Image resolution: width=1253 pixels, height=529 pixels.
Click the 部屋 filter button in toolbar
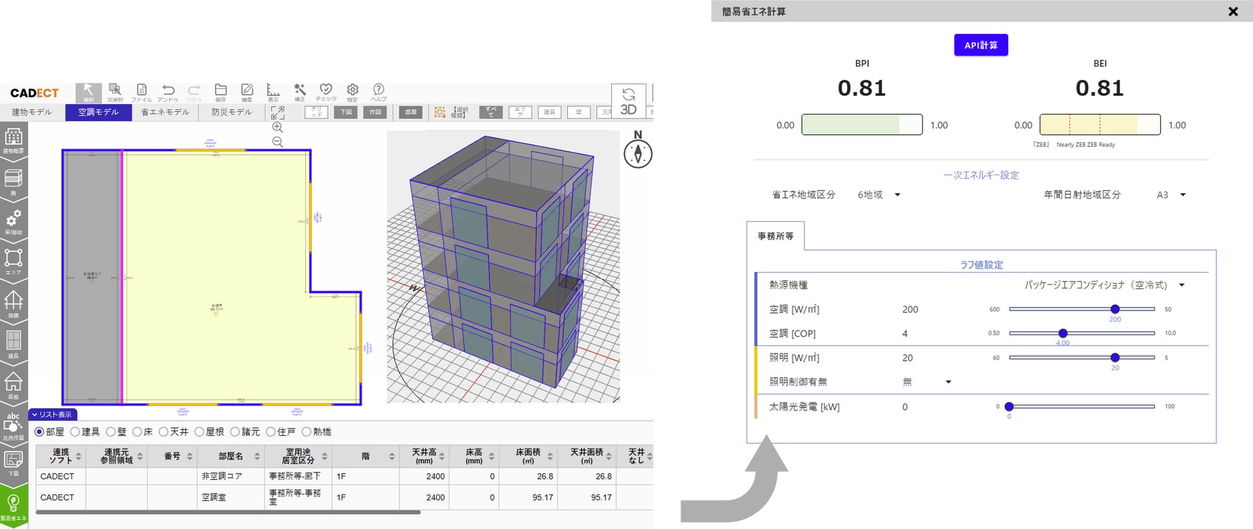411,112
